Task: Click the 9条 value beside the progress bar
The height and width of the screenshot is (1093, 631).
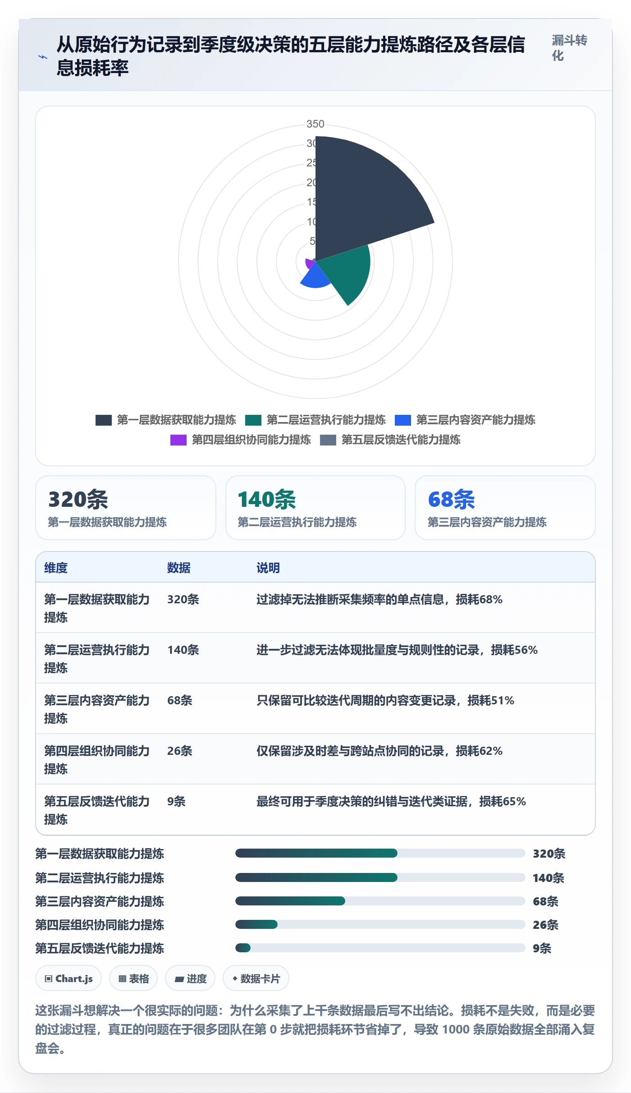Action: pyautogui.click(x=542, y=948)
